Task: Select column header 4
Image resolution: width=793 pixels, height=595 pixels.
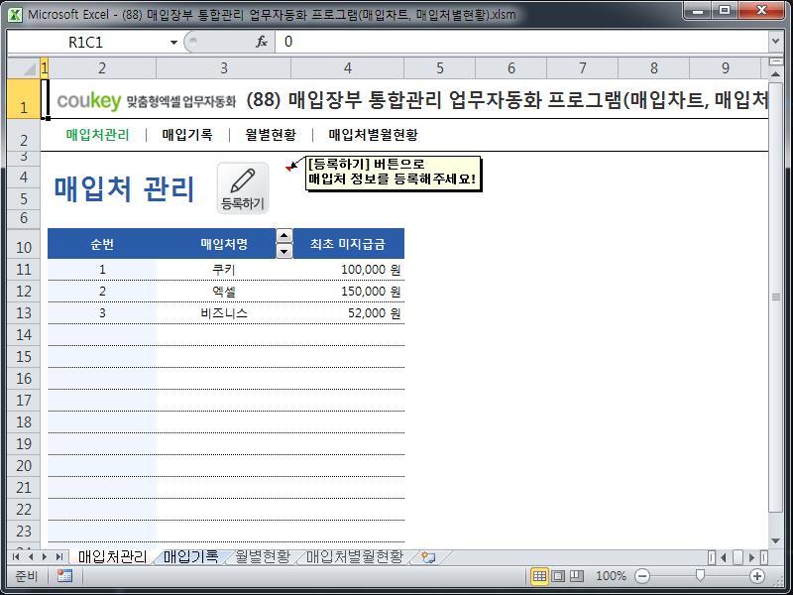Action: pyautogui.click(x=348, y=67)
